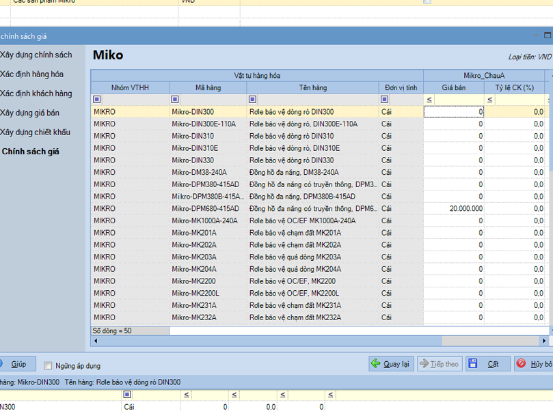Select the Mikro-MK2200L item code
553x411 pixels.
[x=195, y=294]
